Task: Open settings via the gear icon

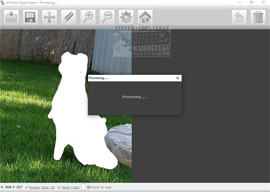Action: click(126, 17)
